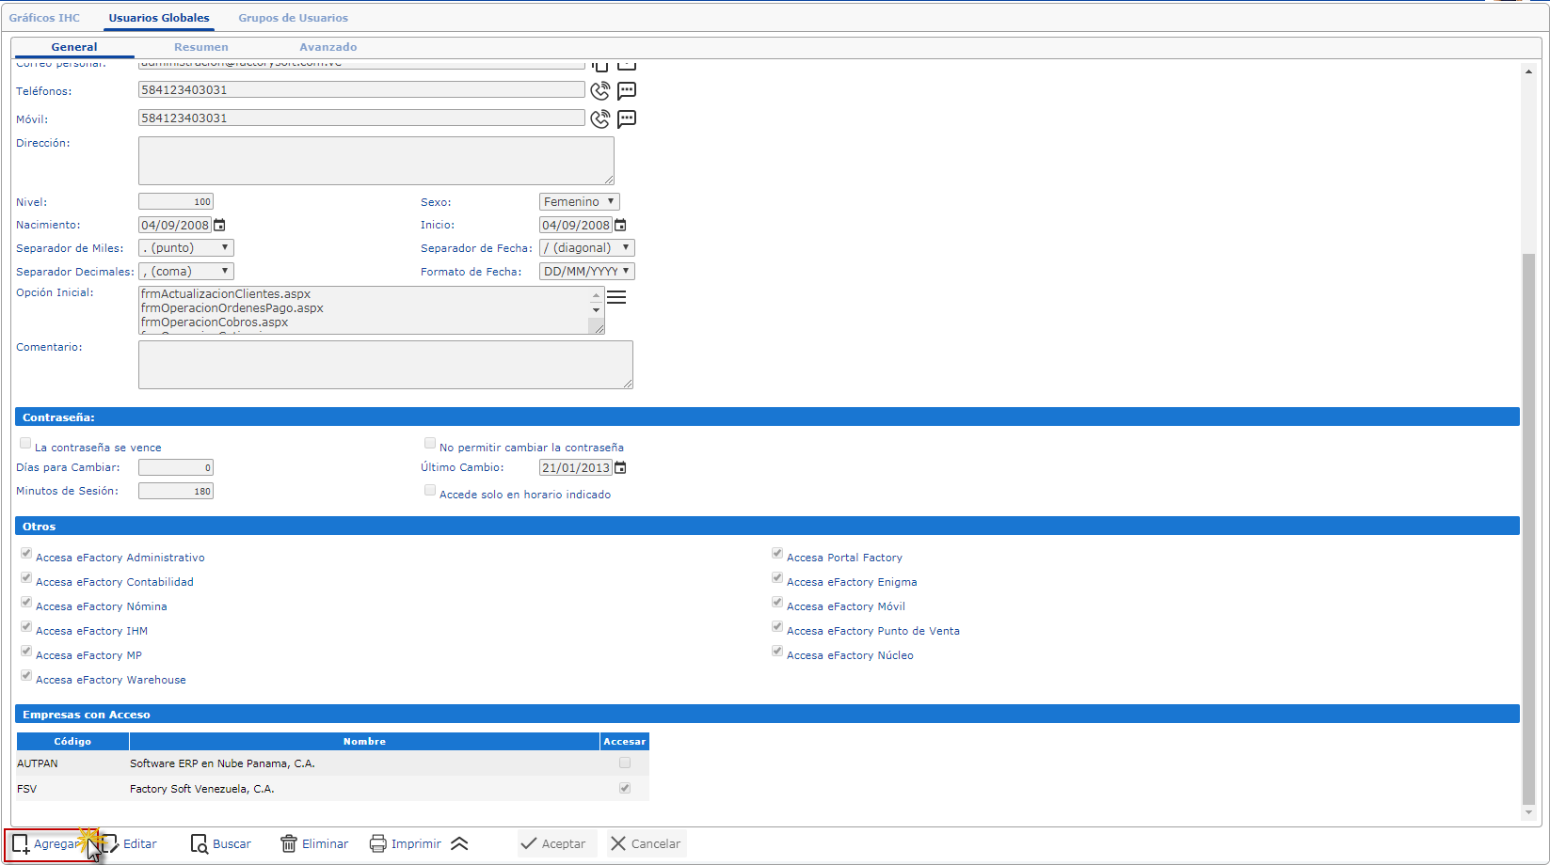Toggle Accesa eFactory Móvil checkbox
Viewport: 1550px width, 865px height.
(777, 603)
